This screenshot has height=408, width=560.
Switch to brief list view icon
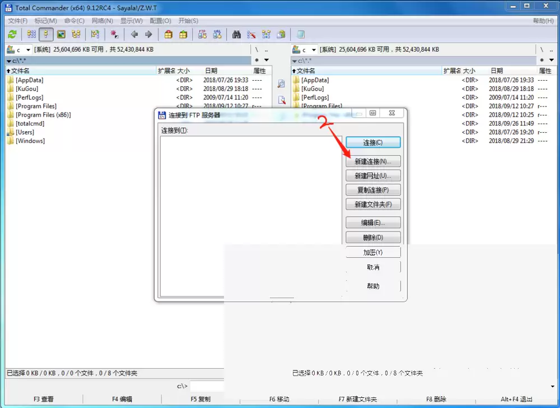(x=31, y=34)
